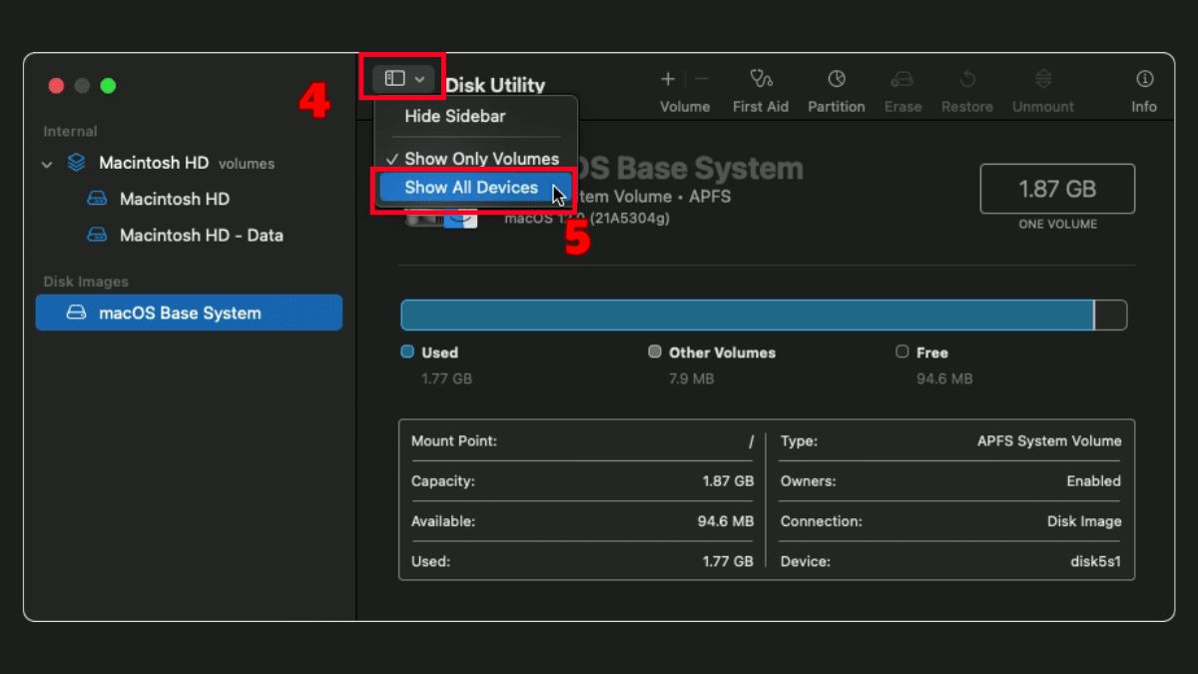Click the 1.87 GB size box
Screen dimensions: 1198x674
[1057, 189]
